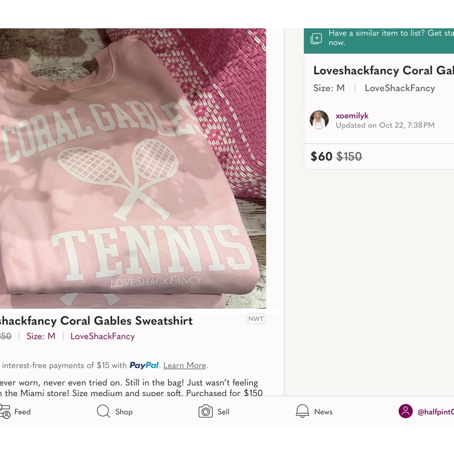Viewport: 454px width, 454px height.
Task: Click the halfpint account profile icon
Action: [406, 411]
